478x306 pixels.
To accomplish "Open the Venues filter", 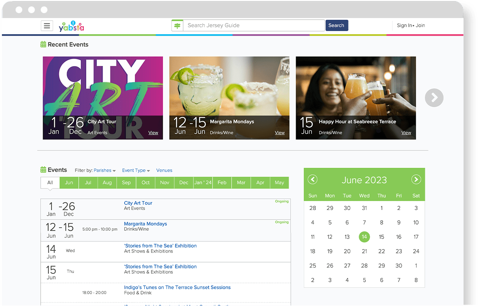I will [x=164, y=170].
